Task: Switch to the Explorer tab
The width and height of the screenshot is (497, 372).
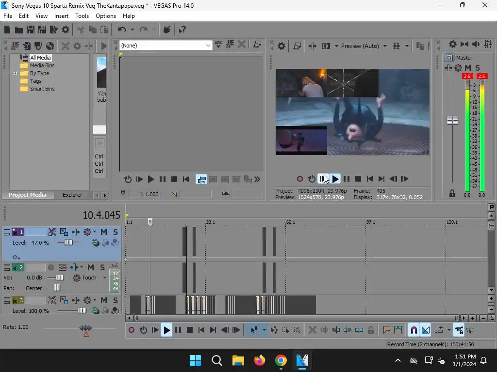Action: [72, 195]
